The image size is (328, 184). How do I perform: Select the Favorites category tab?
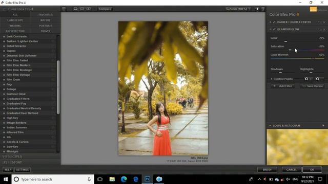pyautogui.click(x=46, y=15)
